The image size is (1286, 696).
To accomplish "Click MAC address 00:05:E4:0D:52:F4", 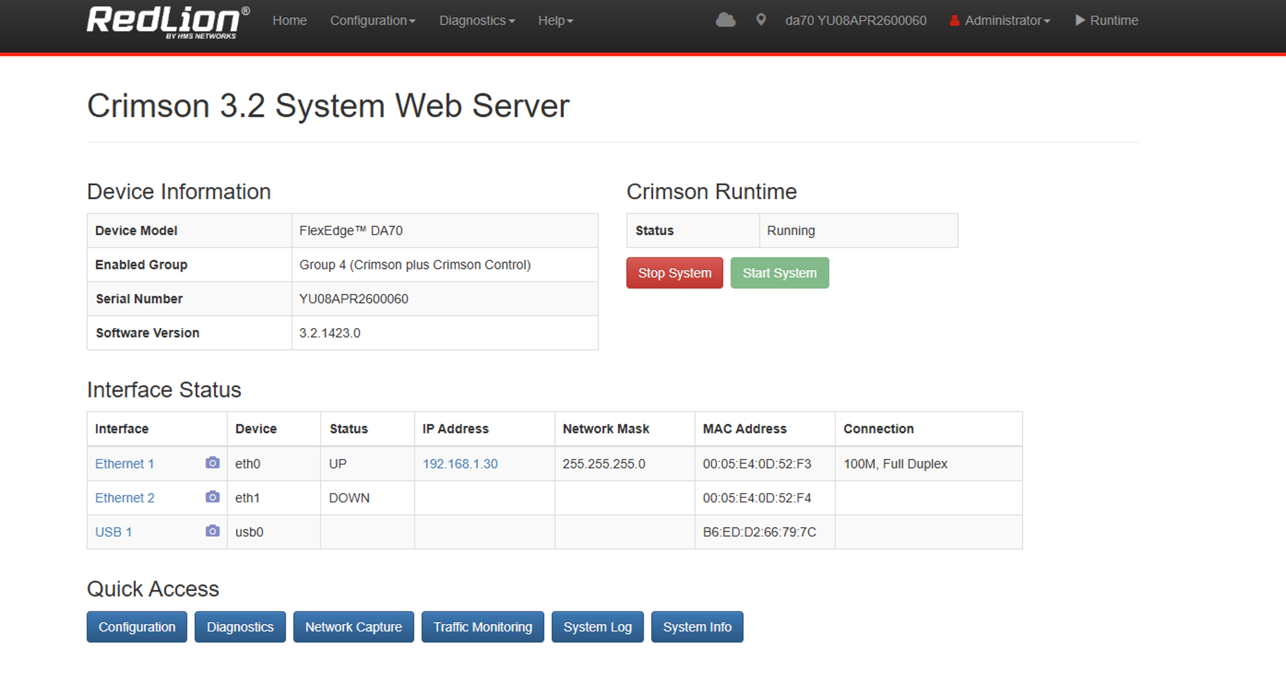I will coord(757,498).
